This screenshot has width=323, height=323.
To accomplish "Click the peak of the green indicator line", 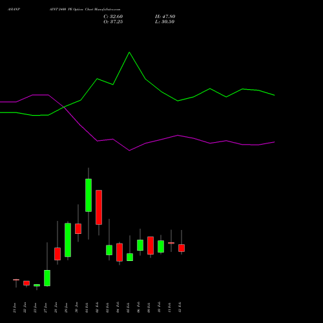I will click(129, 52).
